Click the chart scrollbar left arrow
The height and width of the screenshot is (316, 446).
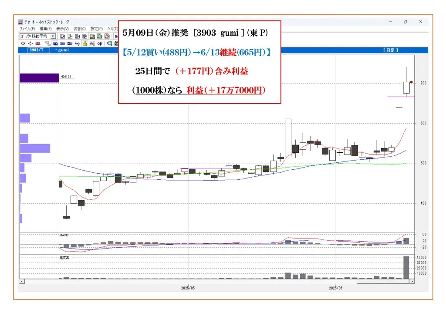coord(22,282)
